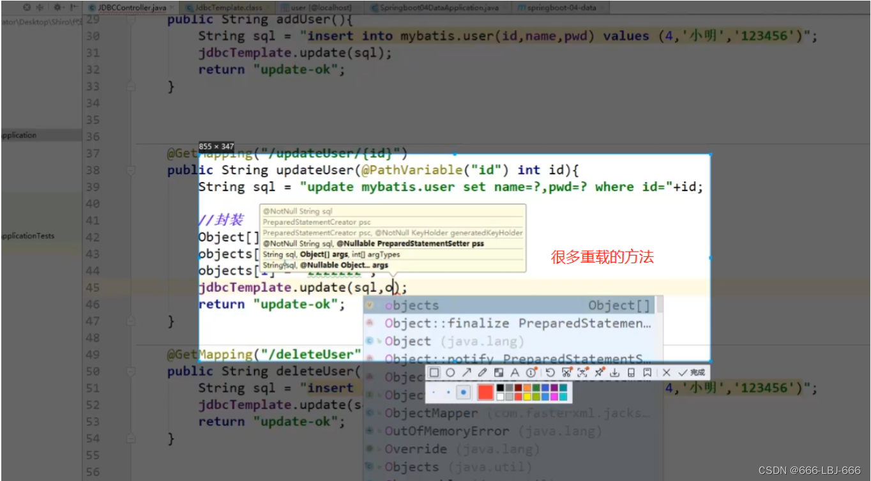Click the fold end marker at line 47
The height and width of the screenshot is (481, 871).
pyautogui.click(x=131, y=321)
